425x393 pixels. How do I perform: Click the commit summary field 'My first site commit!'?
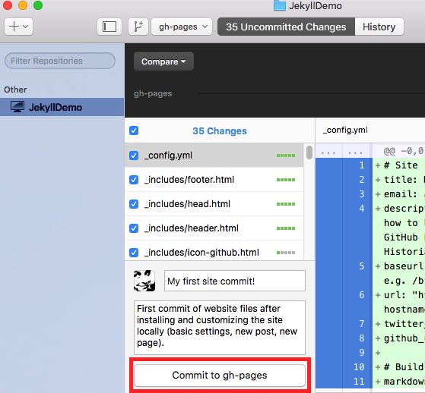tap(235, 281)
